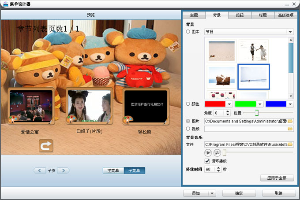Select the 颜色 radio button

pyautogui.click(x=188, y=104)
